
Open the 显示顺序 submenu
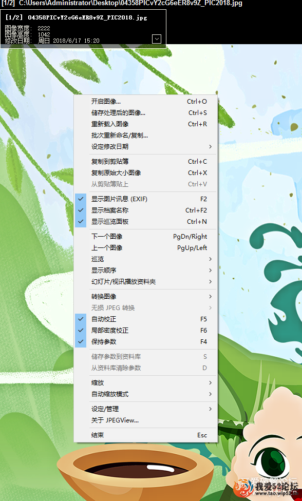click(x=146, y=271)
